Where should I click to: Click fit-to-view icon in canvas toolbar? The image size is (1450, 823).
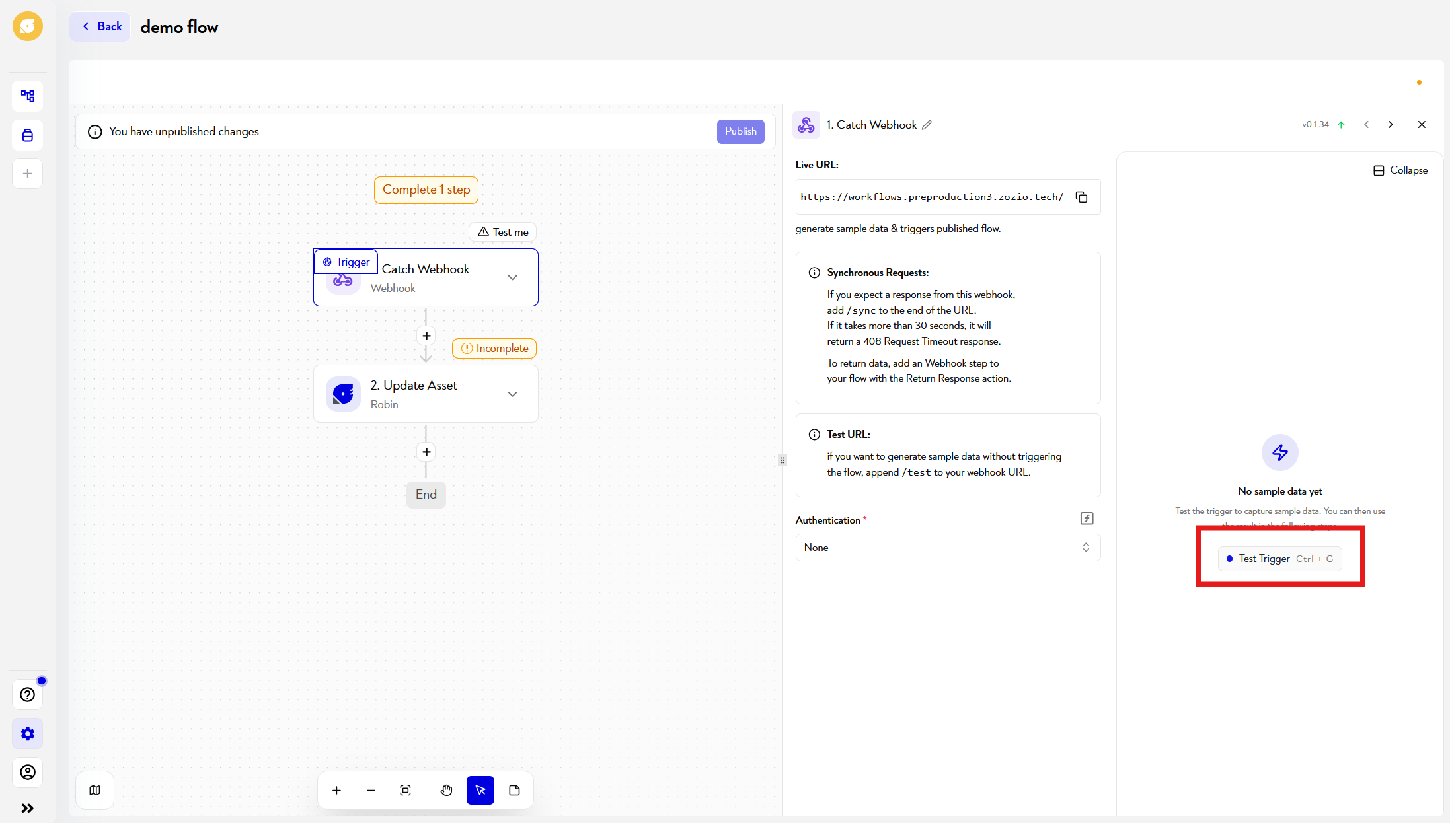[x=405, y=791]
